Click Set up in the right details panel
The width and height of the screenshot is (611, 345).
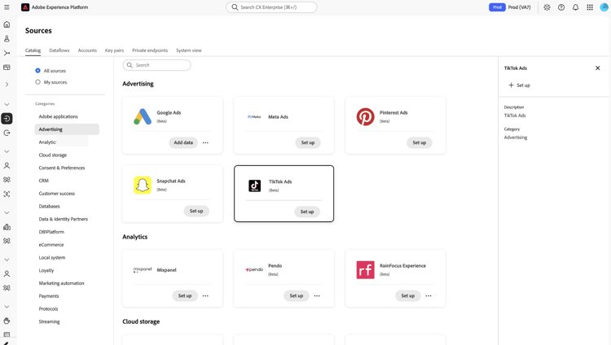(x=520, y=85)
